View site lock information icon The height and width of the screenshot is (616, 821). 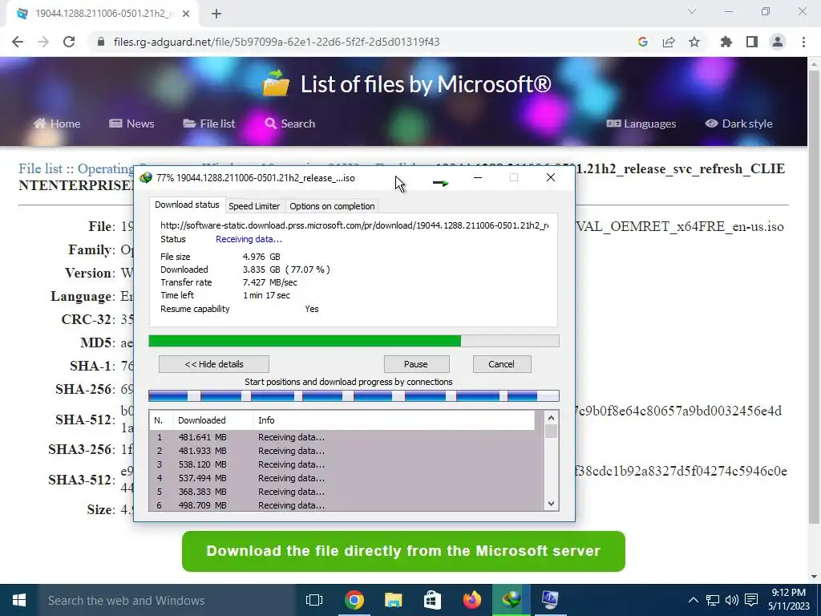click(101, 42)
